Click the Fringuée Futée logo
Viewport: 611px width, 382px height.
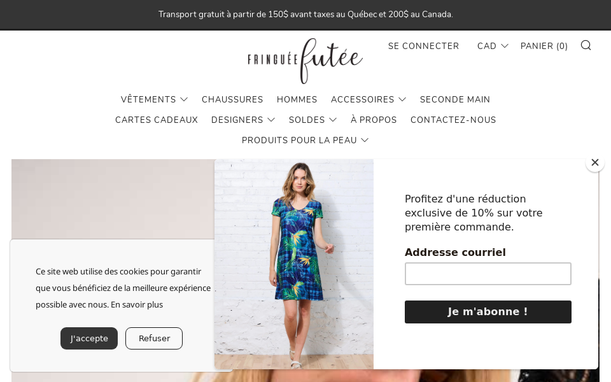pos(305,61)
